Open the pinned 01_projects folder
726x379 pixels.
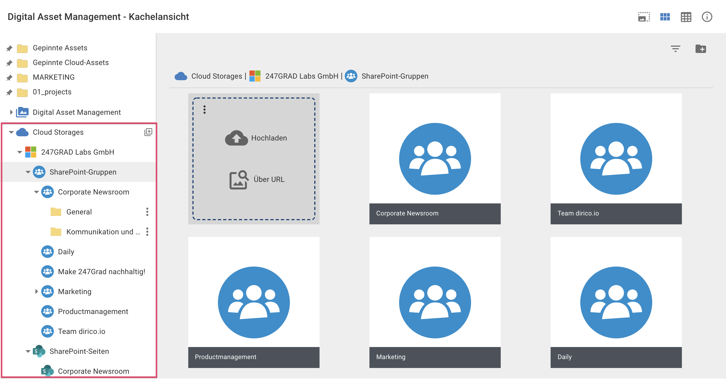click(52, 92)
